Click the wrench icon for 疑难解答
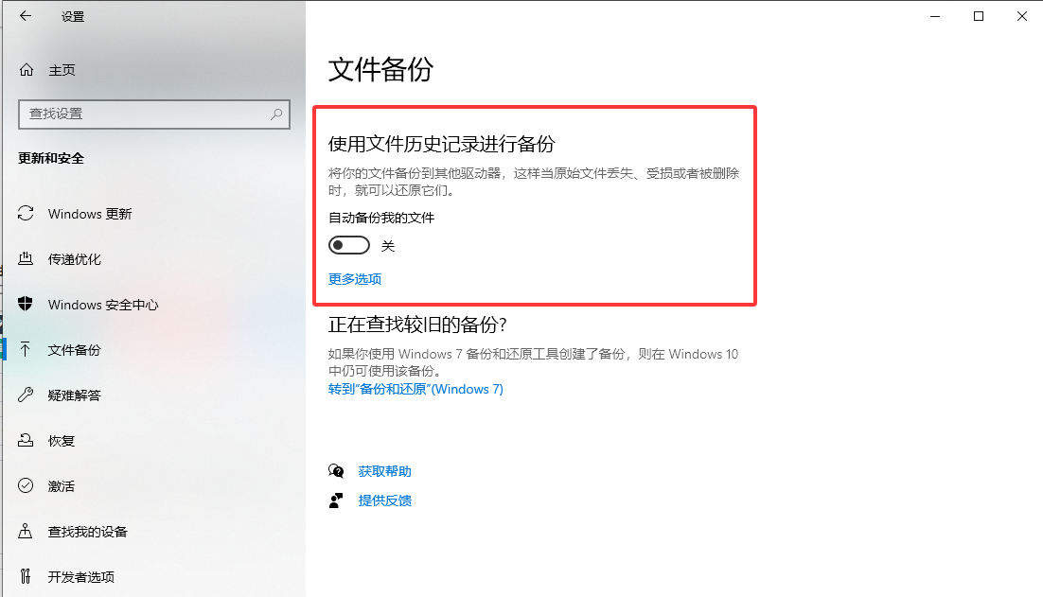The width and height of the screenshot is (1043, 597). pos(26,395)
